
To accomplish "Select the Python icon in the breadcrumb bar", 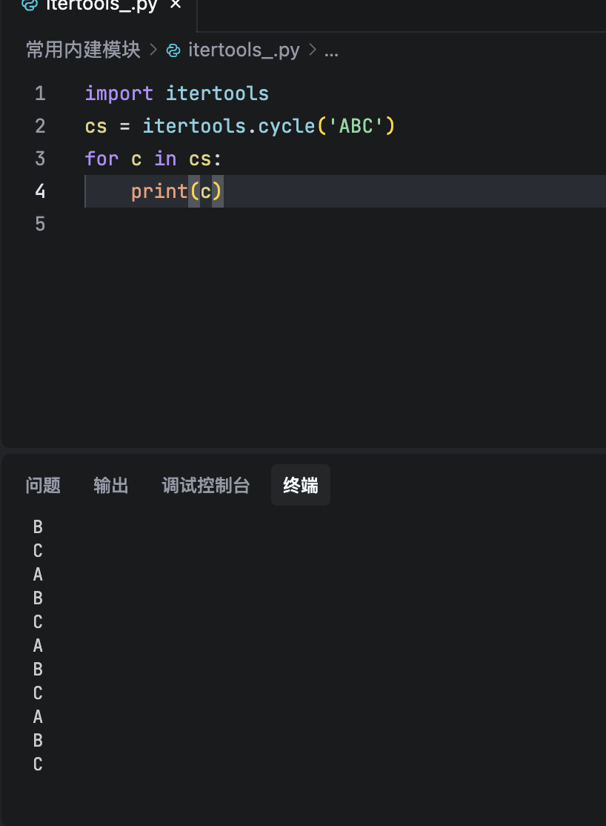I will 173,50.
